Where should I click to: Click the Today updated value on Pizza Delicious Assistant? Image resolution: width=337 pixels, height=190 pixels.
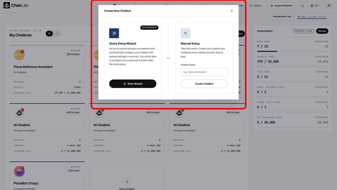pos(77,87)
